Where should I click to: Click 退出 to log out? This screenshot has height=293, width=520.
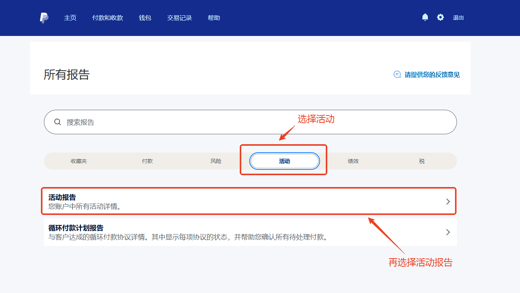point(458,18)
